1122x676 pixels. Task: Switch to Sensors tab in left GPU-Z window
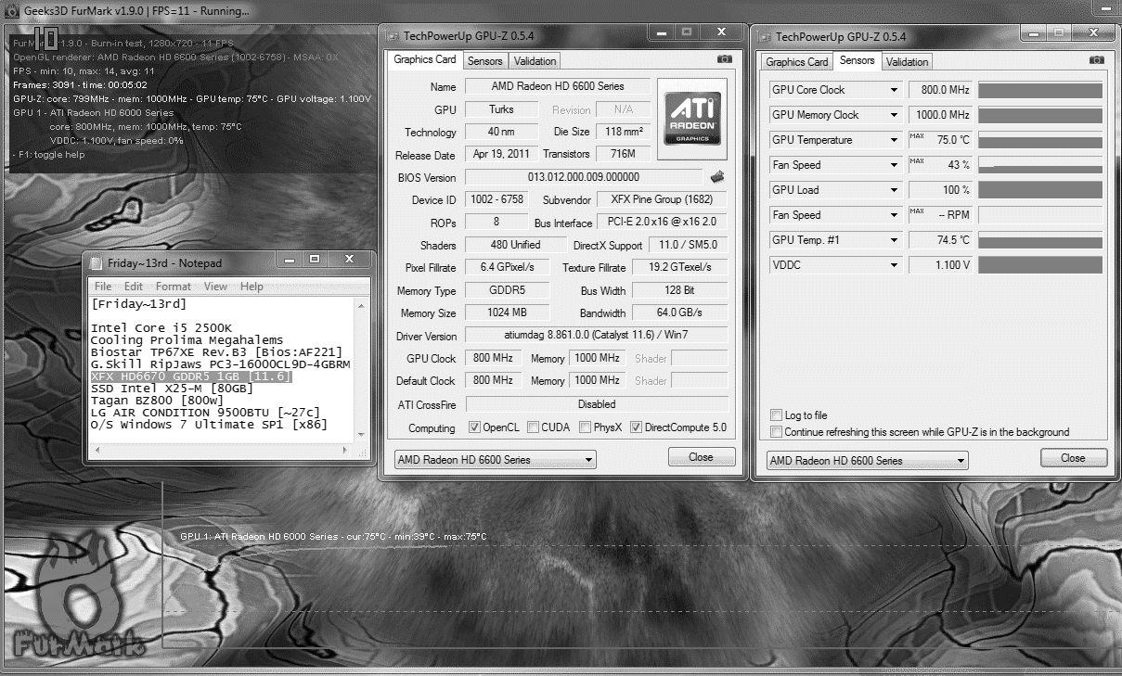click(484, 61)
